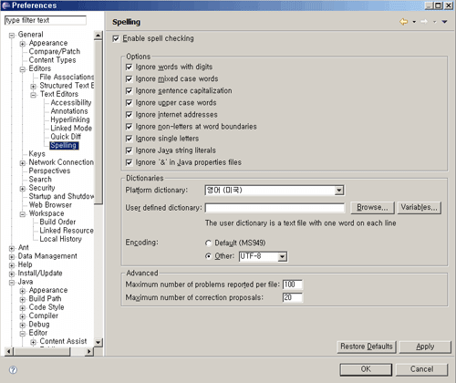Click the type filter text field
This screenshot has height=383, width=456.
[x=46, y=20]
